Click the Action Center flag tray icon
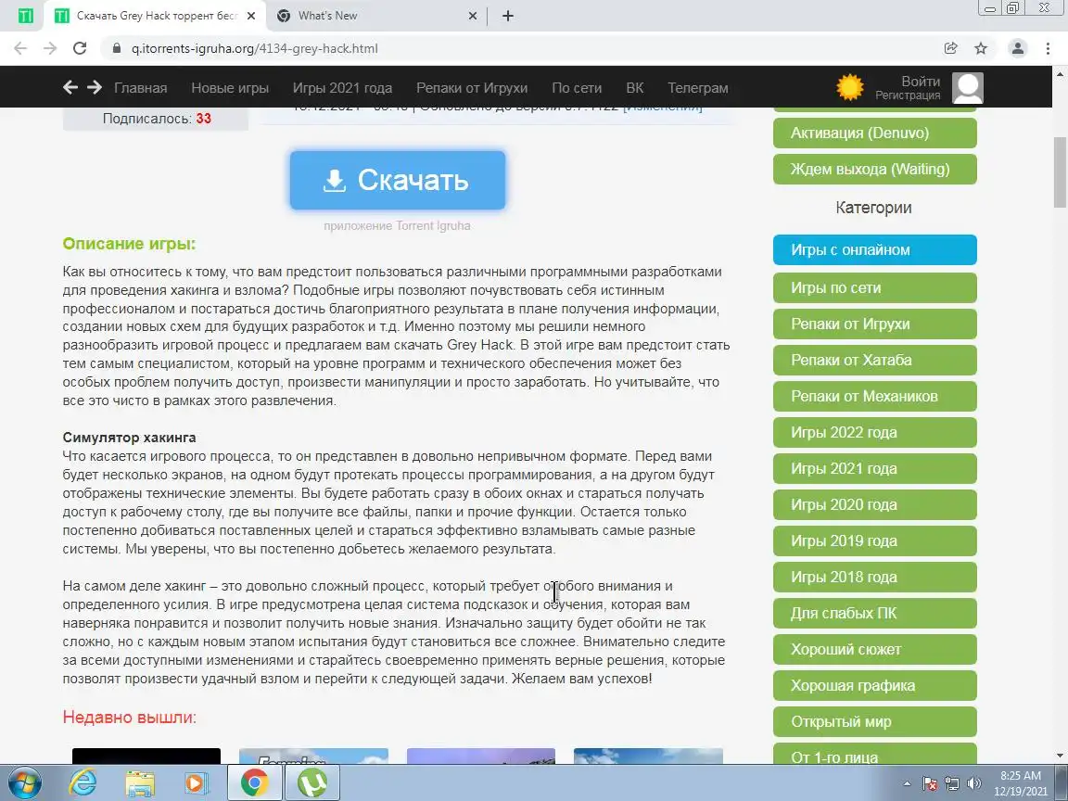 pos(930,784)
